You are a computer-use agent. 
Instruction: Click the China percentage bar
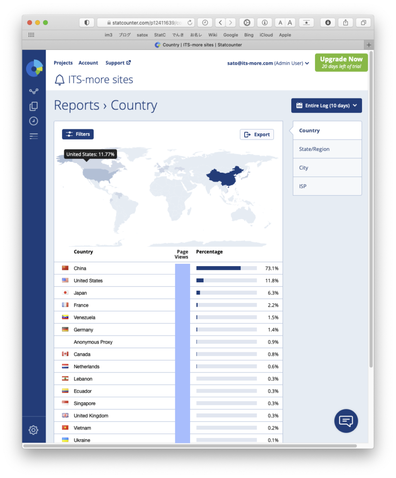click(226, 268)
